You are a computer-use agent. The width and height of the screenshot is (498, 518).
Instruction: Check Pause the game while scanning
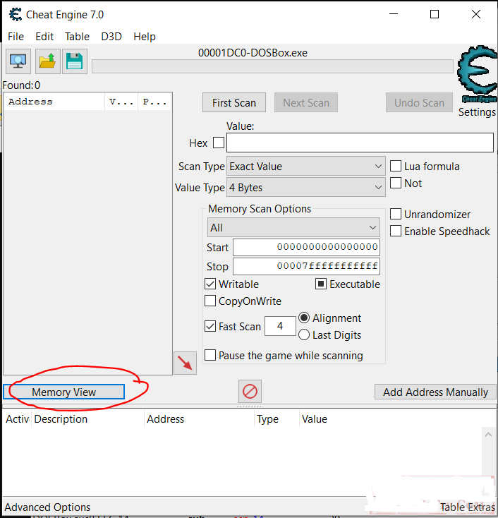210,355
